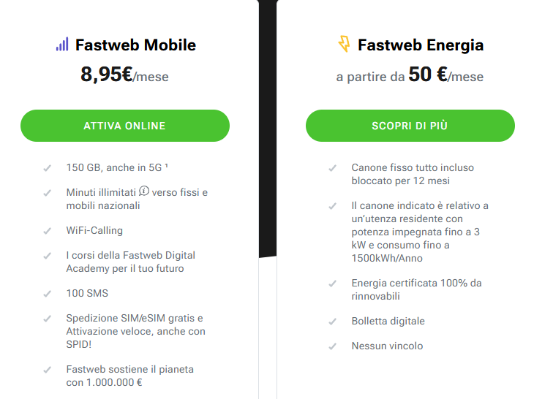Click the checkmark beside Nessun vincolo
This screenshot has height=399, width=534.
332,346
